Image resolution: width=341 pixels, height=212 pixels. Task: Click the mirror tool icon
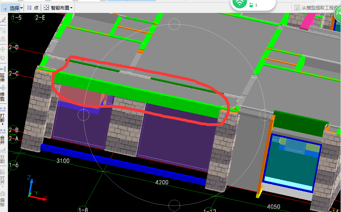(3, 39)
